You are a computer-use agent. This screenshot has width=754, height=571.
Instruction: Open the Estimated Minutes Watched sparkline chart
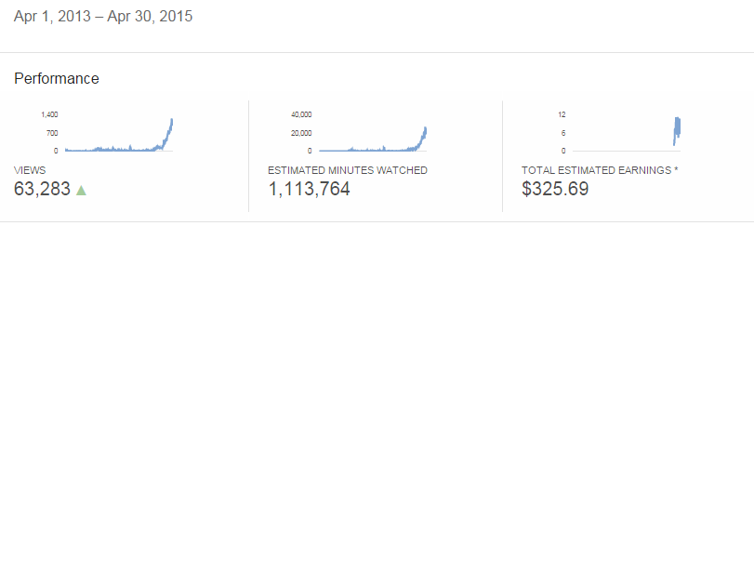pyautogui.click(x=373, y=135)
